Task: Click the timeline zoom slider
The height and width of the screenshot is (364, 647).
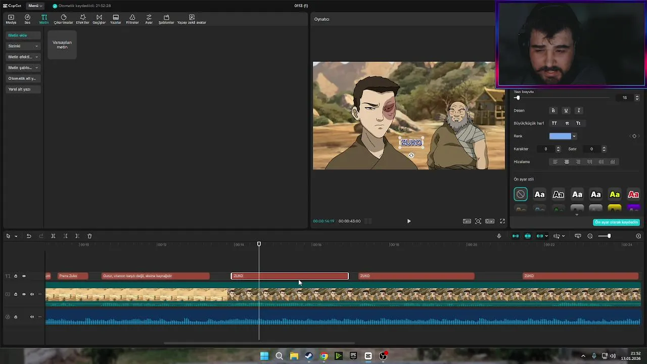Action: (x=604, y=236)
